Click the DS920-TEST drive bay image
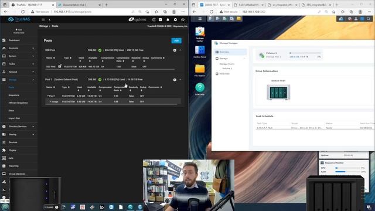The image size is (375, 211). point(278,93)
